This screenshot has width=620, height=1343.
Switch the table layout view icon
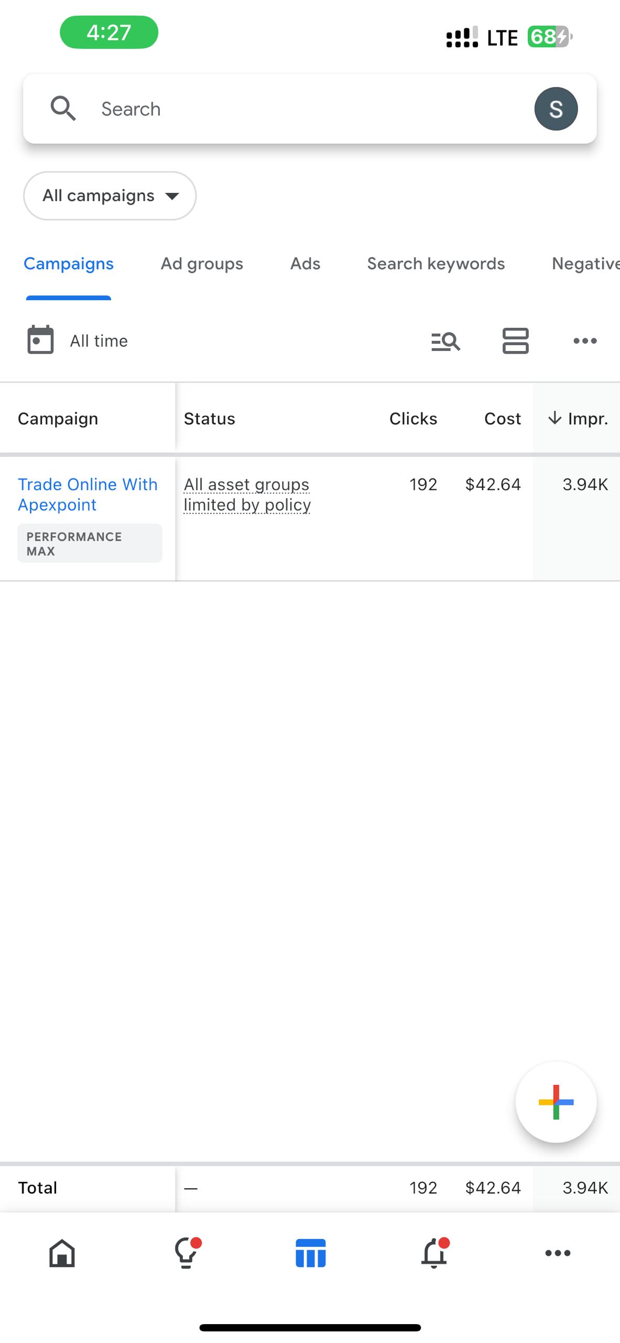515,341
